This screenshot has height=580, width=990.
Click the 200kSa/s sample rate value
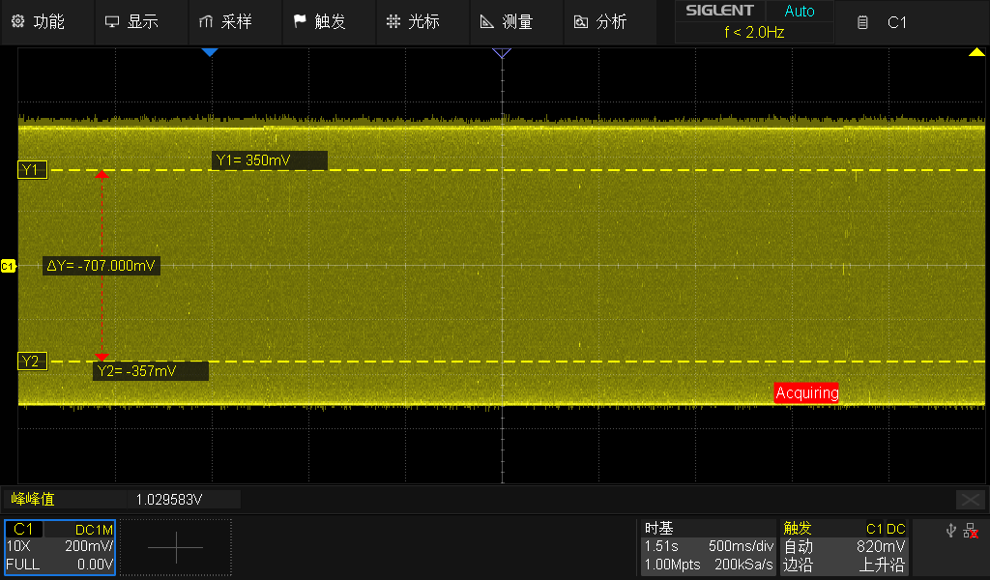click(x=743, y=565)
